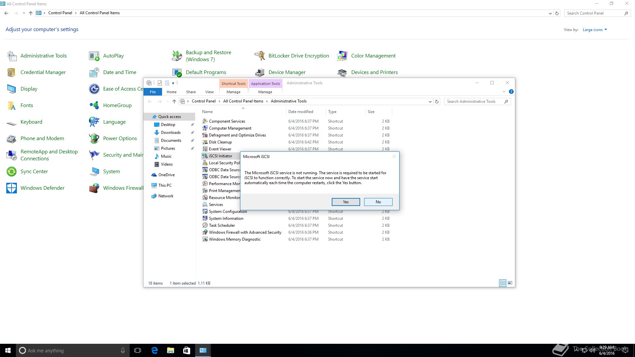Click Search Administrative Tools field
The height and width of the screenshot is (357, 635).
(x=474, y=101)
